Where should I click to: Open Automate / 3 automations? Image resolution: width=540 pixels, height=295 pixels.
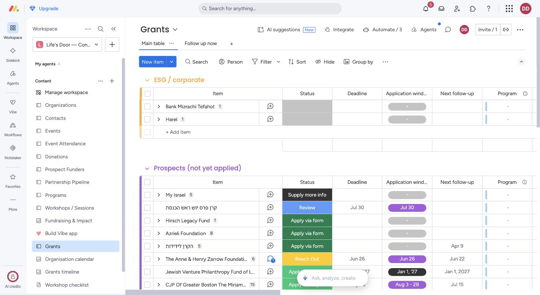tap(382, 29)
